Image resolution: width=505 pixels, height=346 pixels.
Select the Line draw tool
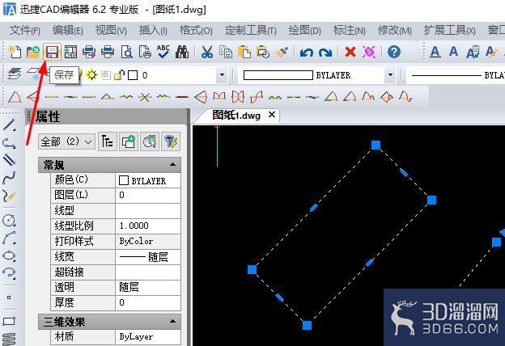pos(10,124)
